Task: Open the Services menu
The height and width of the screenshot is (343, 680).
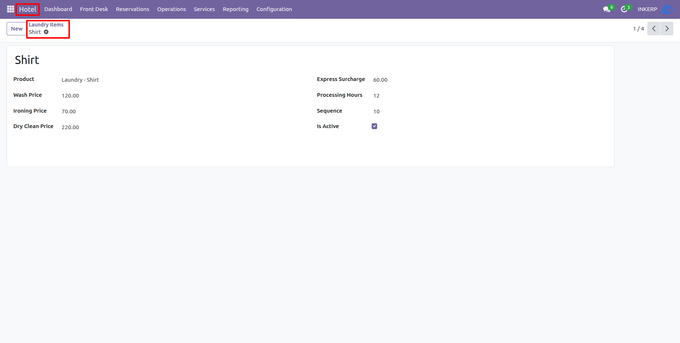Action: pos(204,9)
